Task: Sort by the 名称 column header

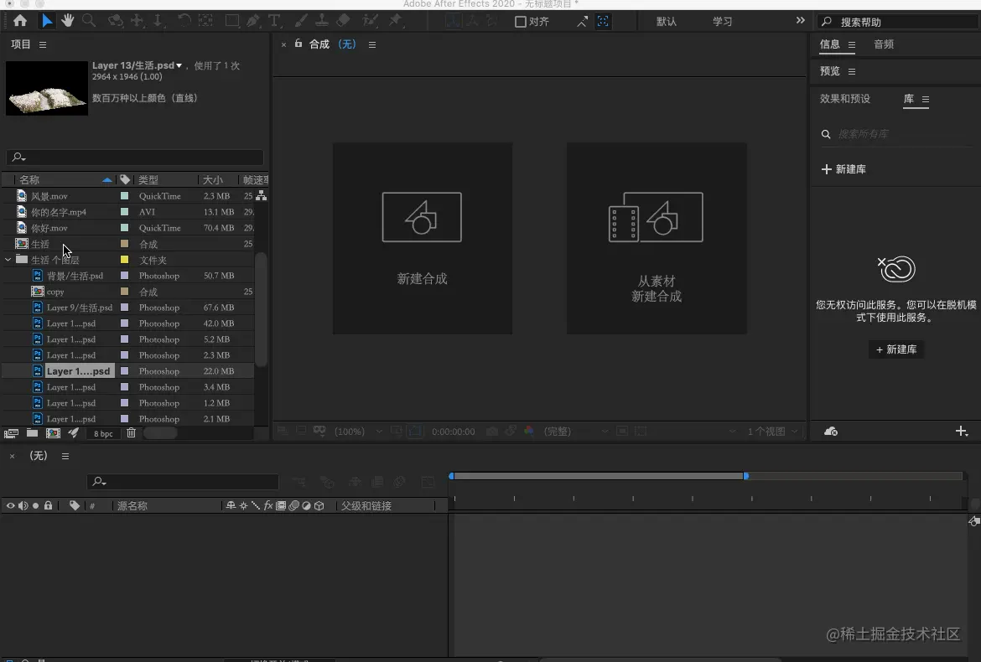Action: coord(29,180)
